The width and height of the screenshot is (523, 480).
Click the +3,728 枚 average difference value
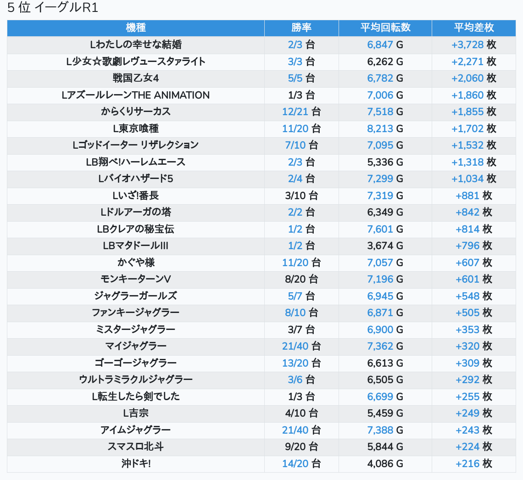coord(473,45)
